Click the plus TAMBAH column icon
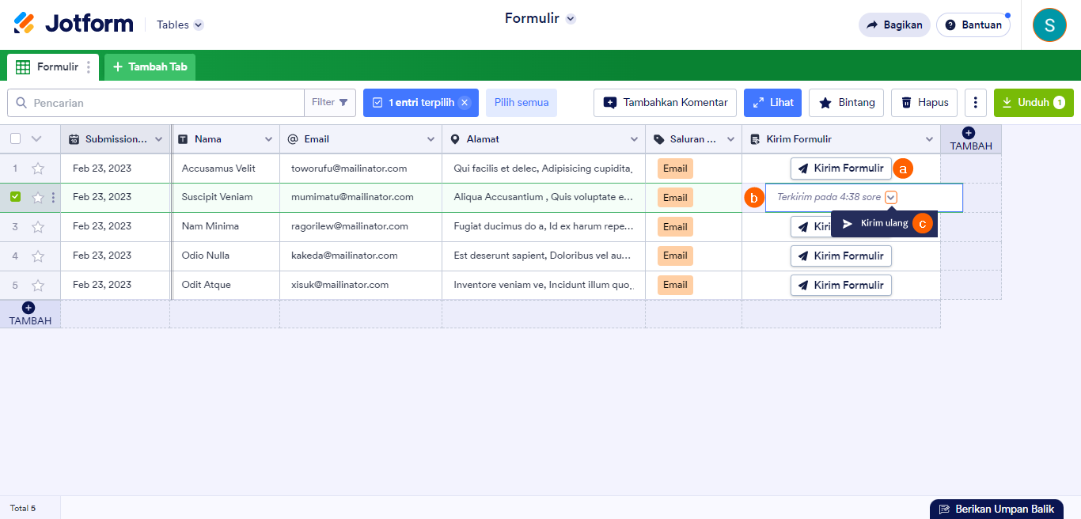The height and width of the screenshot is (519, 1081). (x=969, y=133)
